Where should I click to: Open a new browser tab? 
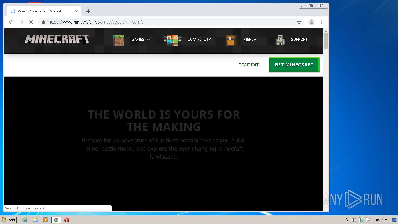(x=88, y=11)
